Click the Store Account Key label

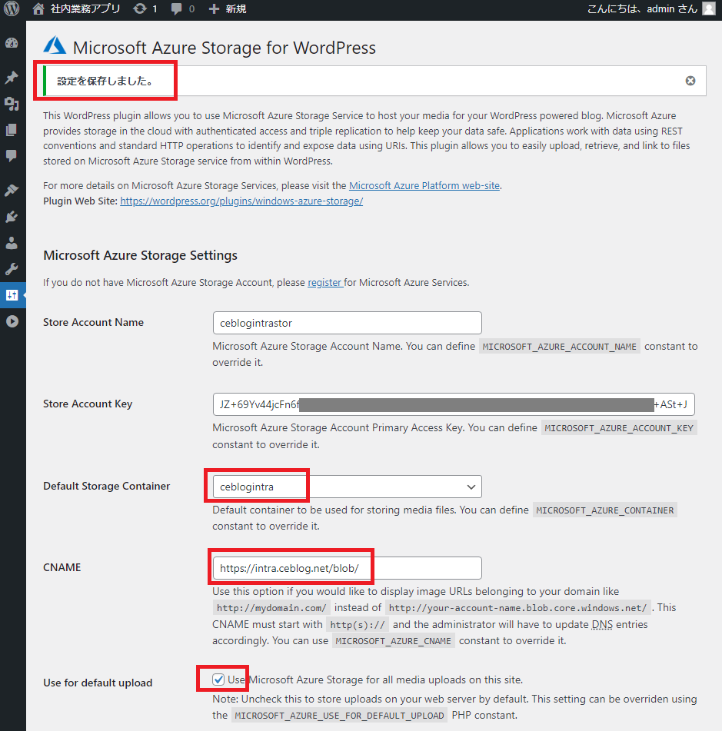click(88, 404)
